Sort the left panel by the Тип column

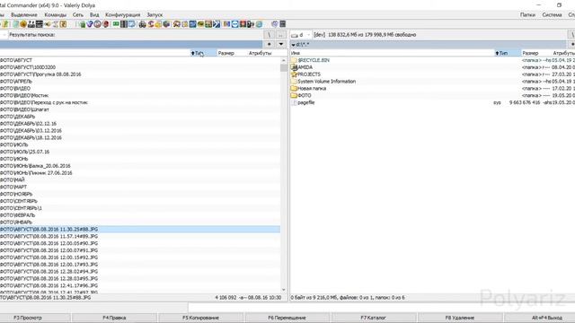[203, 53]
